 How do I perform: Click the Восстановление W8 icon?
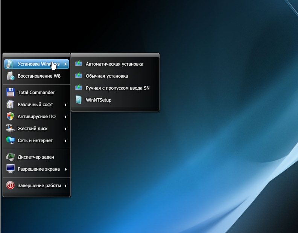click(x=11, y=76)
